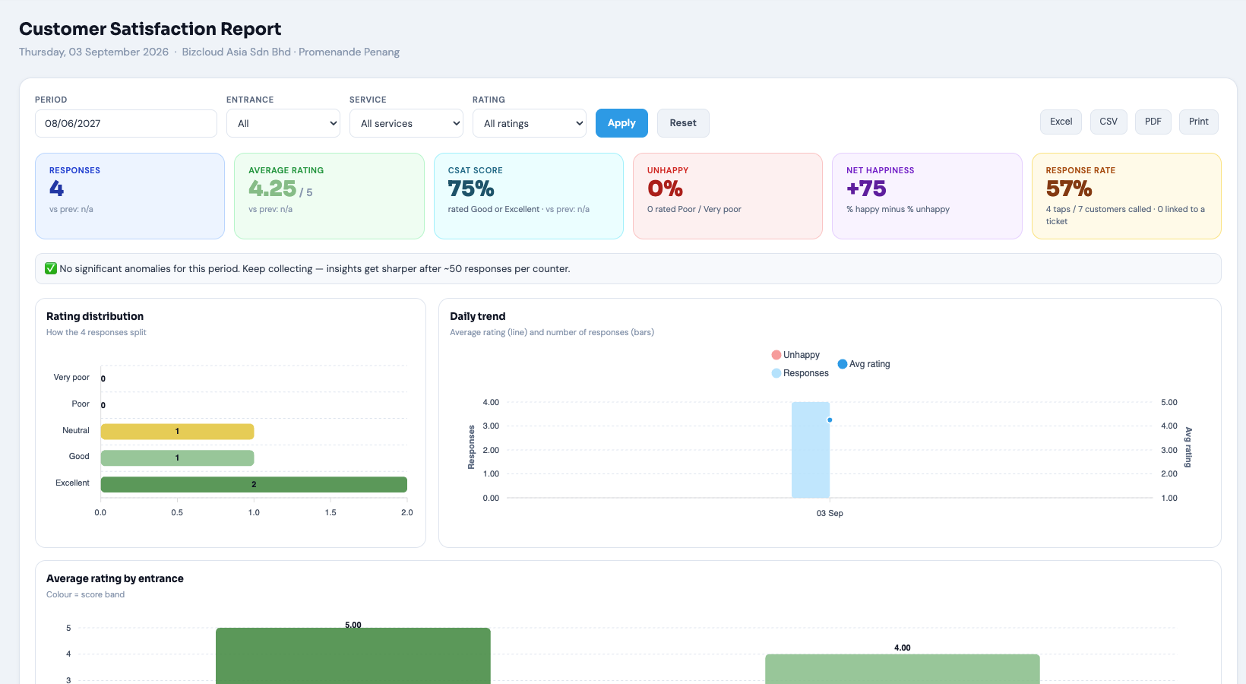Image resolution: width=1246 pixels, height=684 pixels.
Task: Toggle the Unhappy legend marker
Action: point(776,355)
